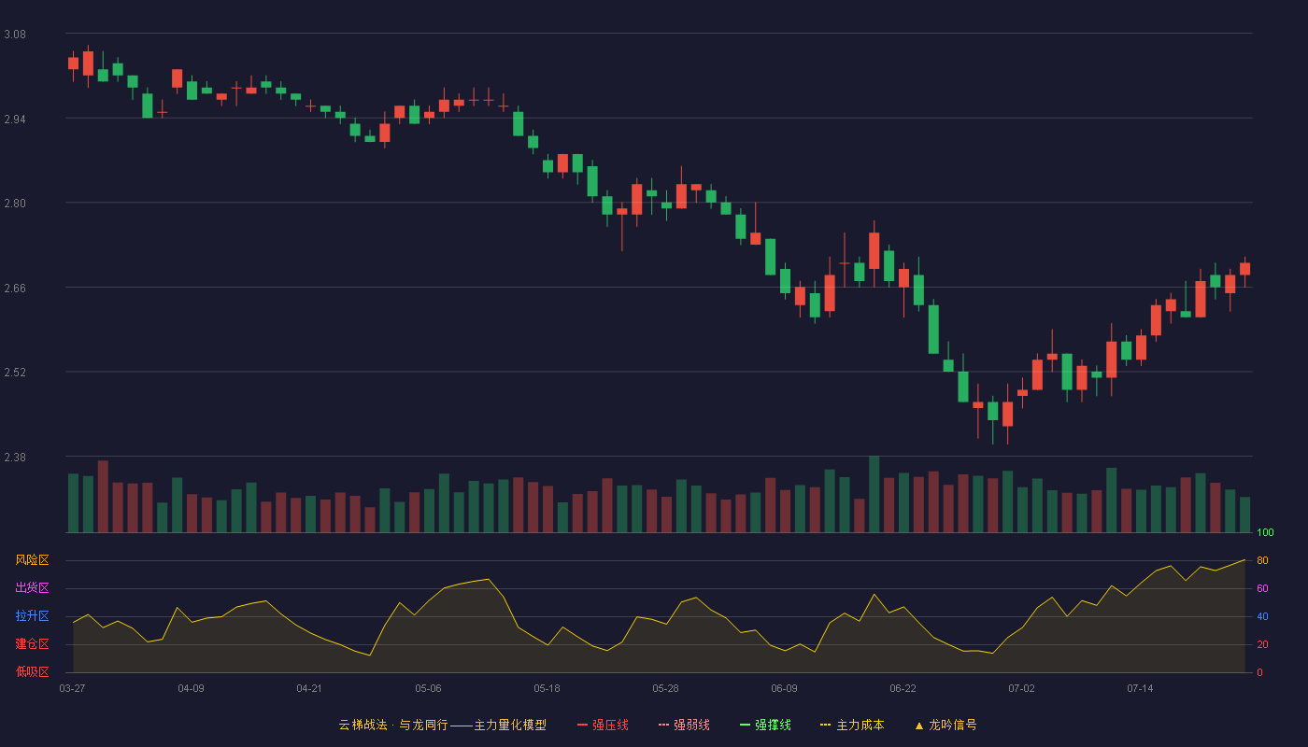Click the green 强撑线 line marker icon
The height and width of the screenshot is (747, 1308).
pos(745,725)
